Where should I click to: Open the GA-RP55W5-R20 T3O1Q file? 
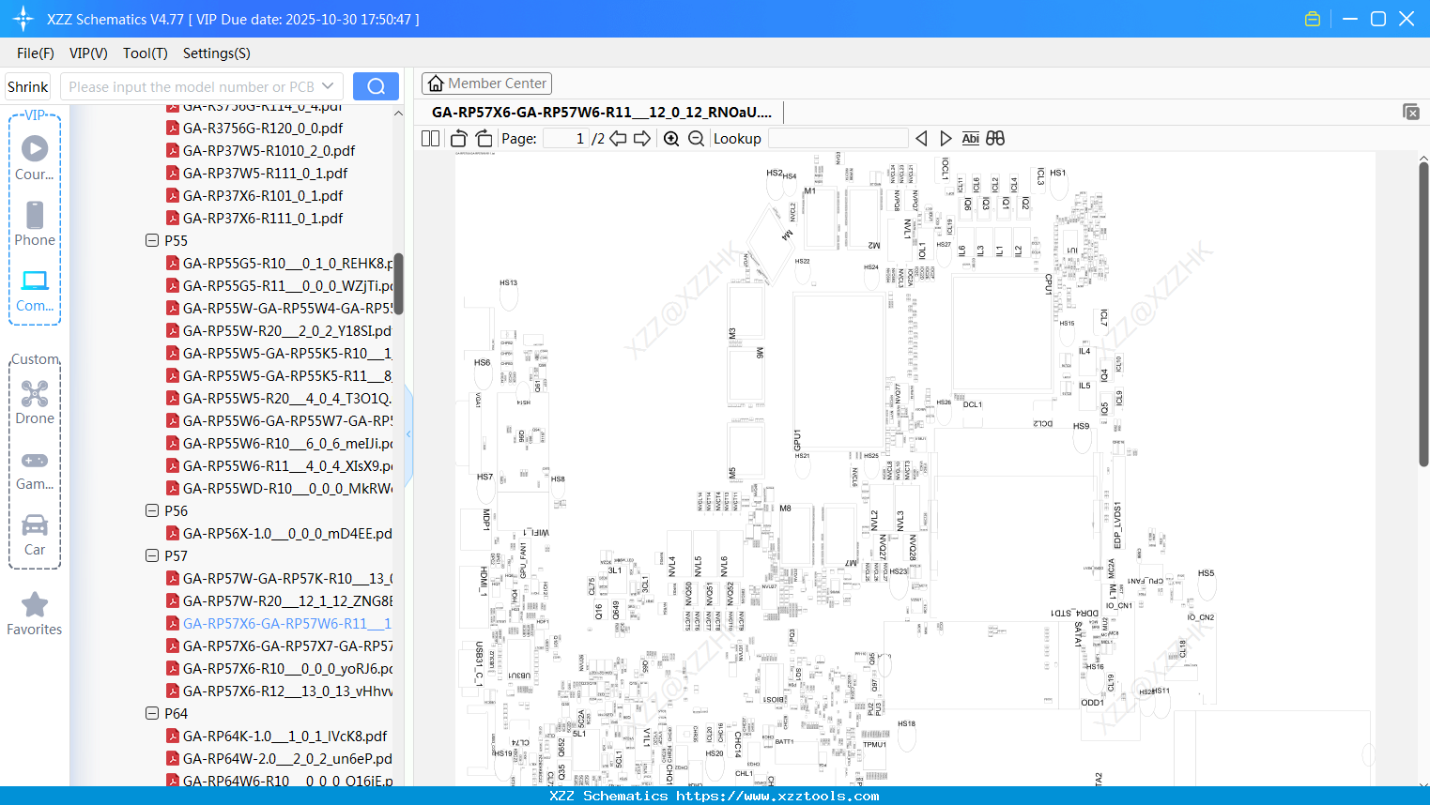[x=287, y=398]
